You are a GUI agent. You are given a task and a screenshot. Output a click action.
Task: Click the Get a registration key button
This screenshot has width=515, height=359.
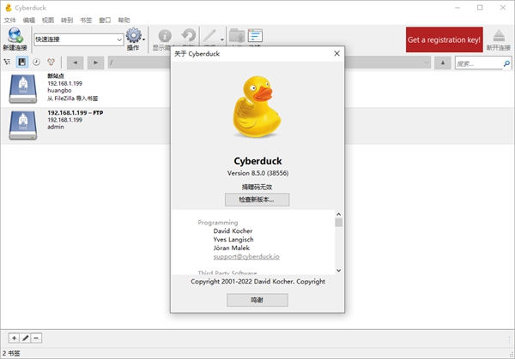(x=444, y=39)
